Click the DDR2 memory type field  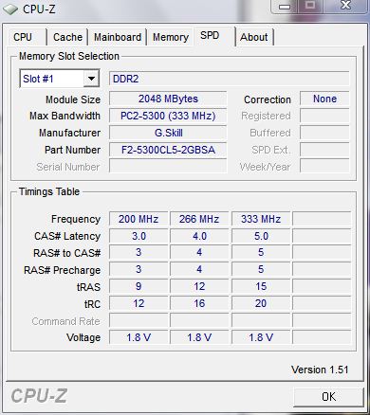(x=230, y=79)
